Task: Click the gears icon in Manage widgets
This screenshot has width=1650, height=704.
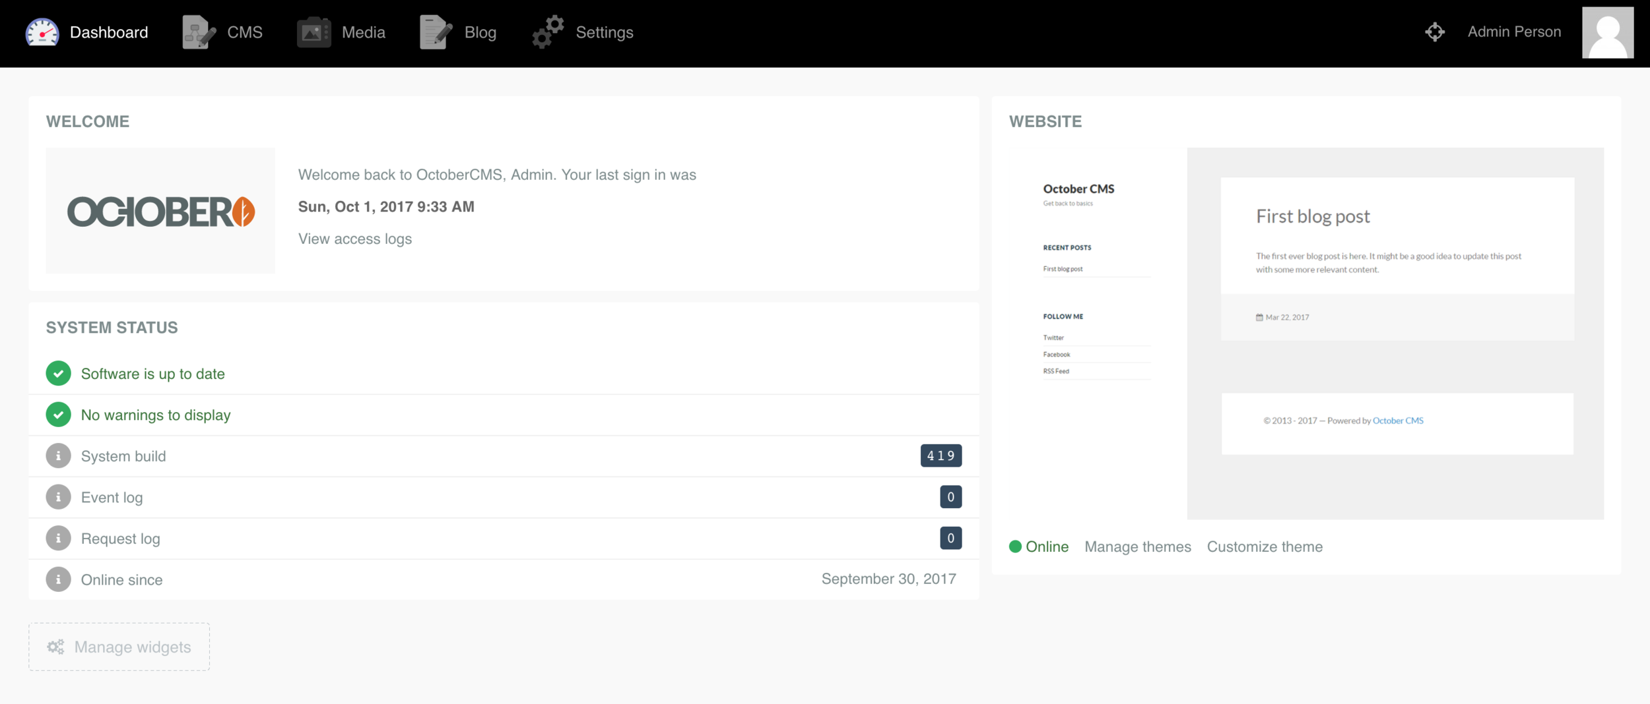Action: (x=55, y=647)
